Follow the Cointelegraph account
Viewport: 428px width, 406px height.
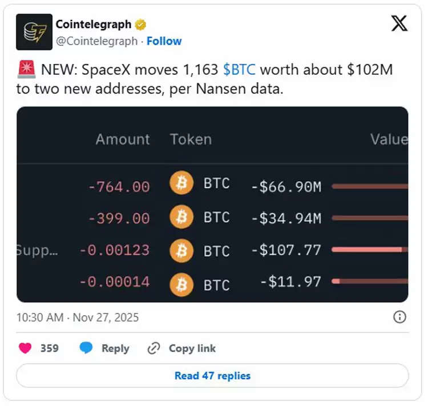tap(164, 41)
